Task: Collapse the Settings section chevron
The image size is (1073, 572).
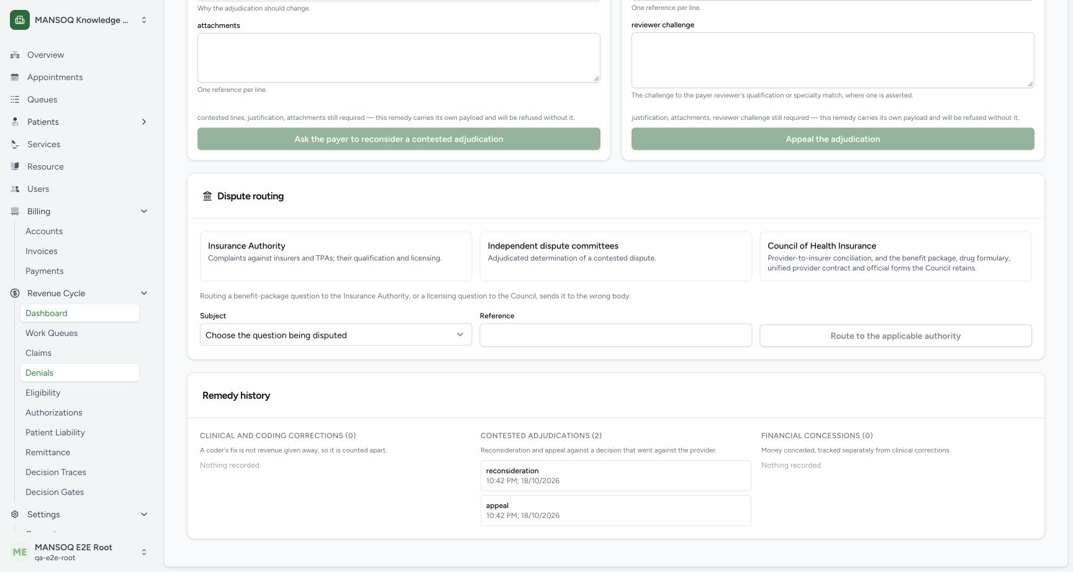Action: click(x=144, y=514)
